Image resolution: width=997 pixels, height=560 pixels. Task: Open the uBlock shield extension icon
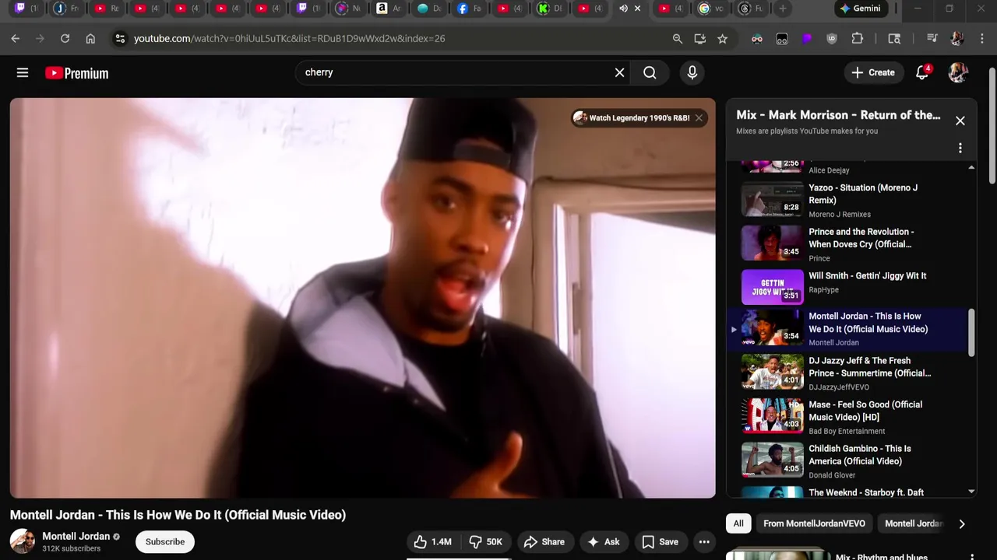pos(832,38)
